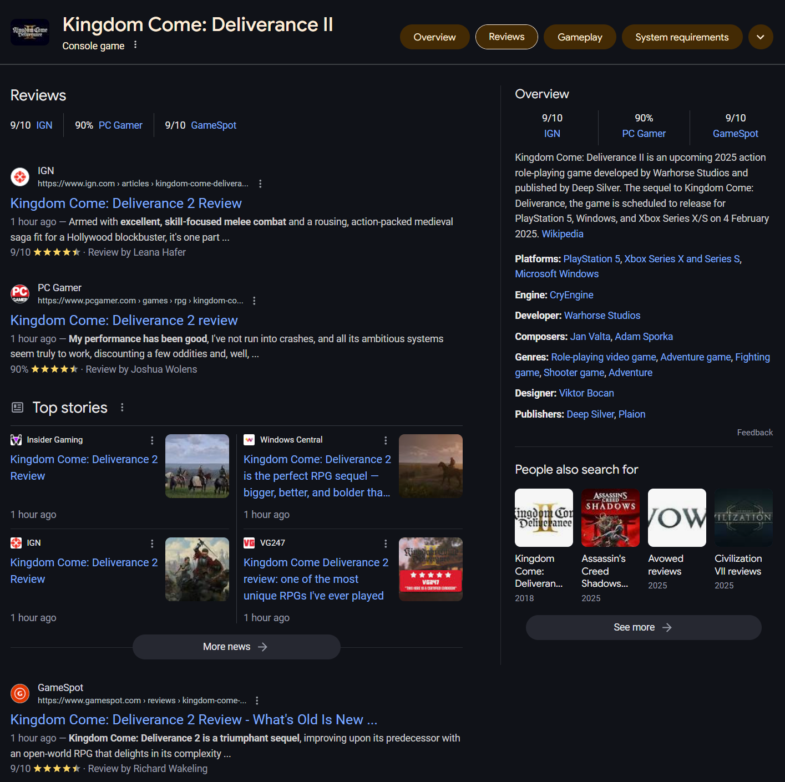785x782 pixels.
Task: Click VG247 five-star thumbnail
Action: point(431,569)
